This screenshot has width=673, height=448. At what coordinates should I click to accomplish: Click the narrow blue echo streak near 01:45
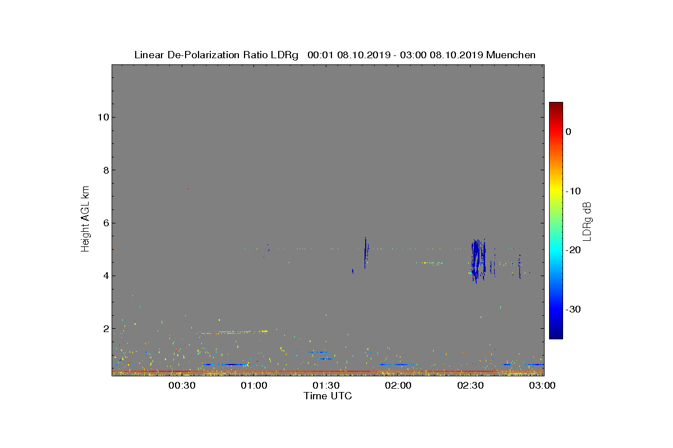365,253
